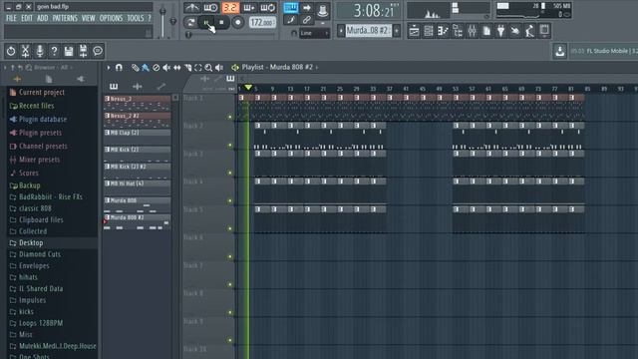Screen dimensions: 638x359
Task: Select the playlist Draw pencil tool
Action: pyautogui.click(x=136, y=67)
